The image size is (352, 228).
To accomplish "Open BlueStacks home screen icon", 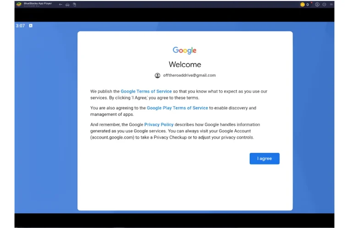I will 67,5.
